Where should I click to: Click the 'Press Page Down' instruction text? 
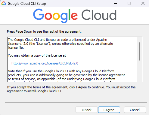pos(44,31)
